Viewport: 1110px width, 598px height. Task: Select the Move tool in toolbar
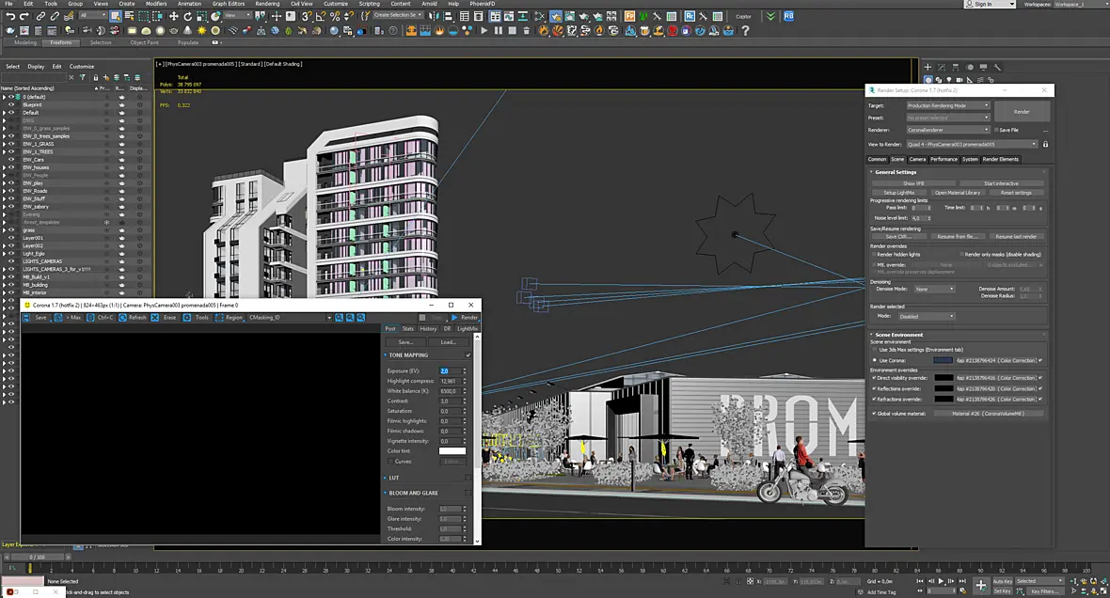(x=173, y=16)
